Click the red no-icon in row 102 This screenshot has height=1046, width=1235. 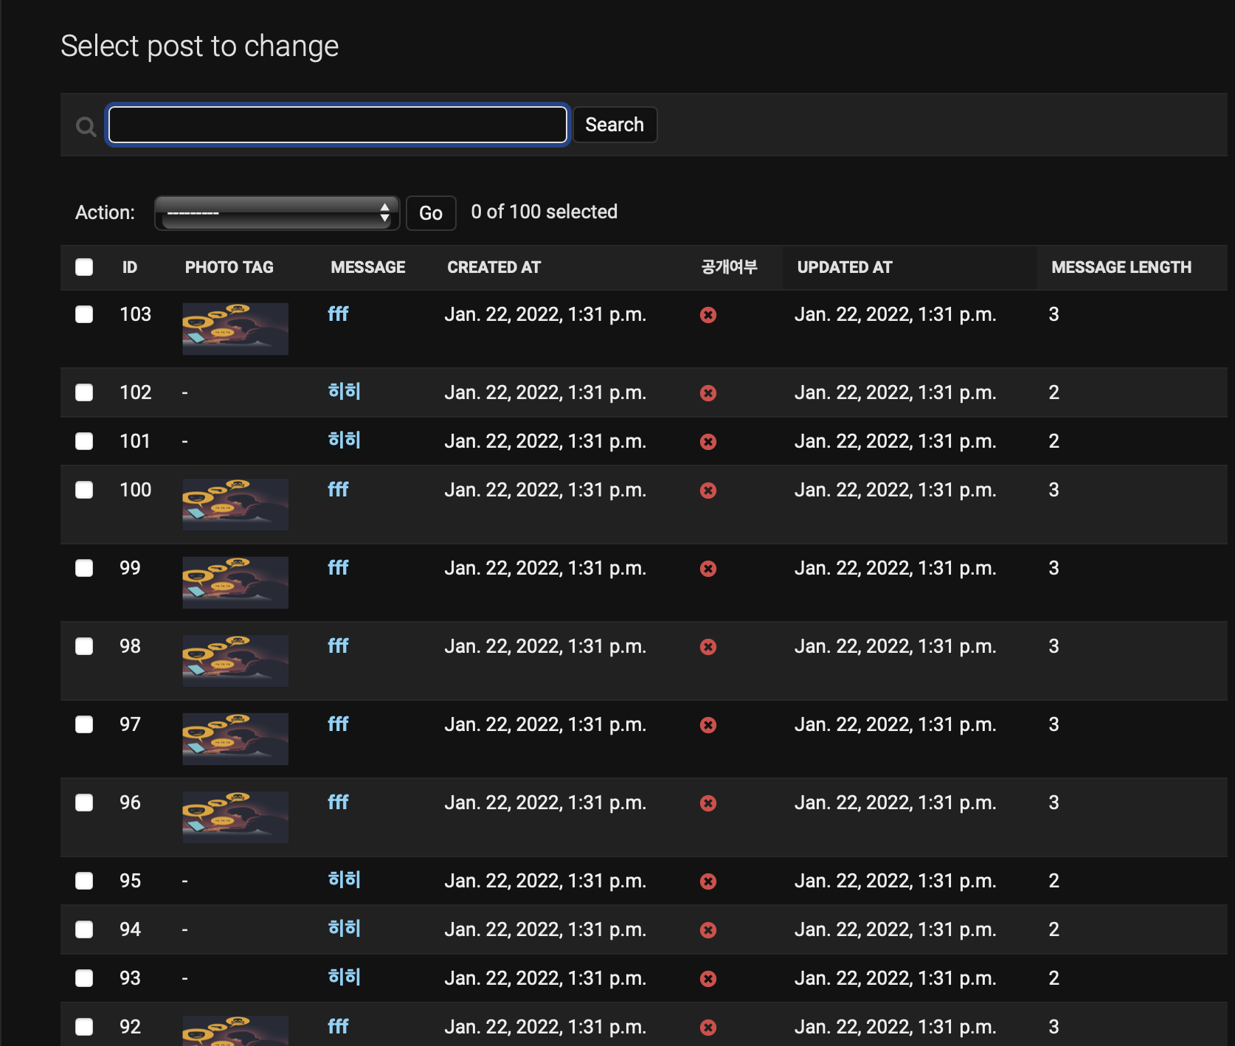point(708,393)
